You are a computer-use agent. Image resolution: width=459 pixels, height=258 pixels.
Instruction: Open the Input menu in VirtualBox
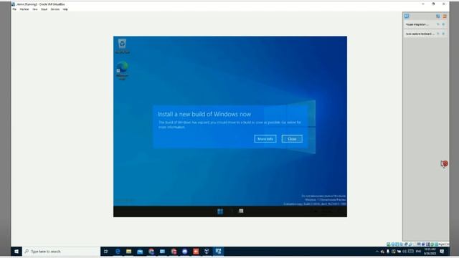[44, 9]
